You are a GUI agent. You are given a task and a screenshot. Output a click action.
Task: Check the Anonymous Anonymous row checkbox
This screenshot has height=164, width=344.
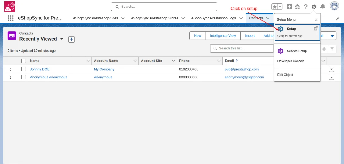coord(24,77)
